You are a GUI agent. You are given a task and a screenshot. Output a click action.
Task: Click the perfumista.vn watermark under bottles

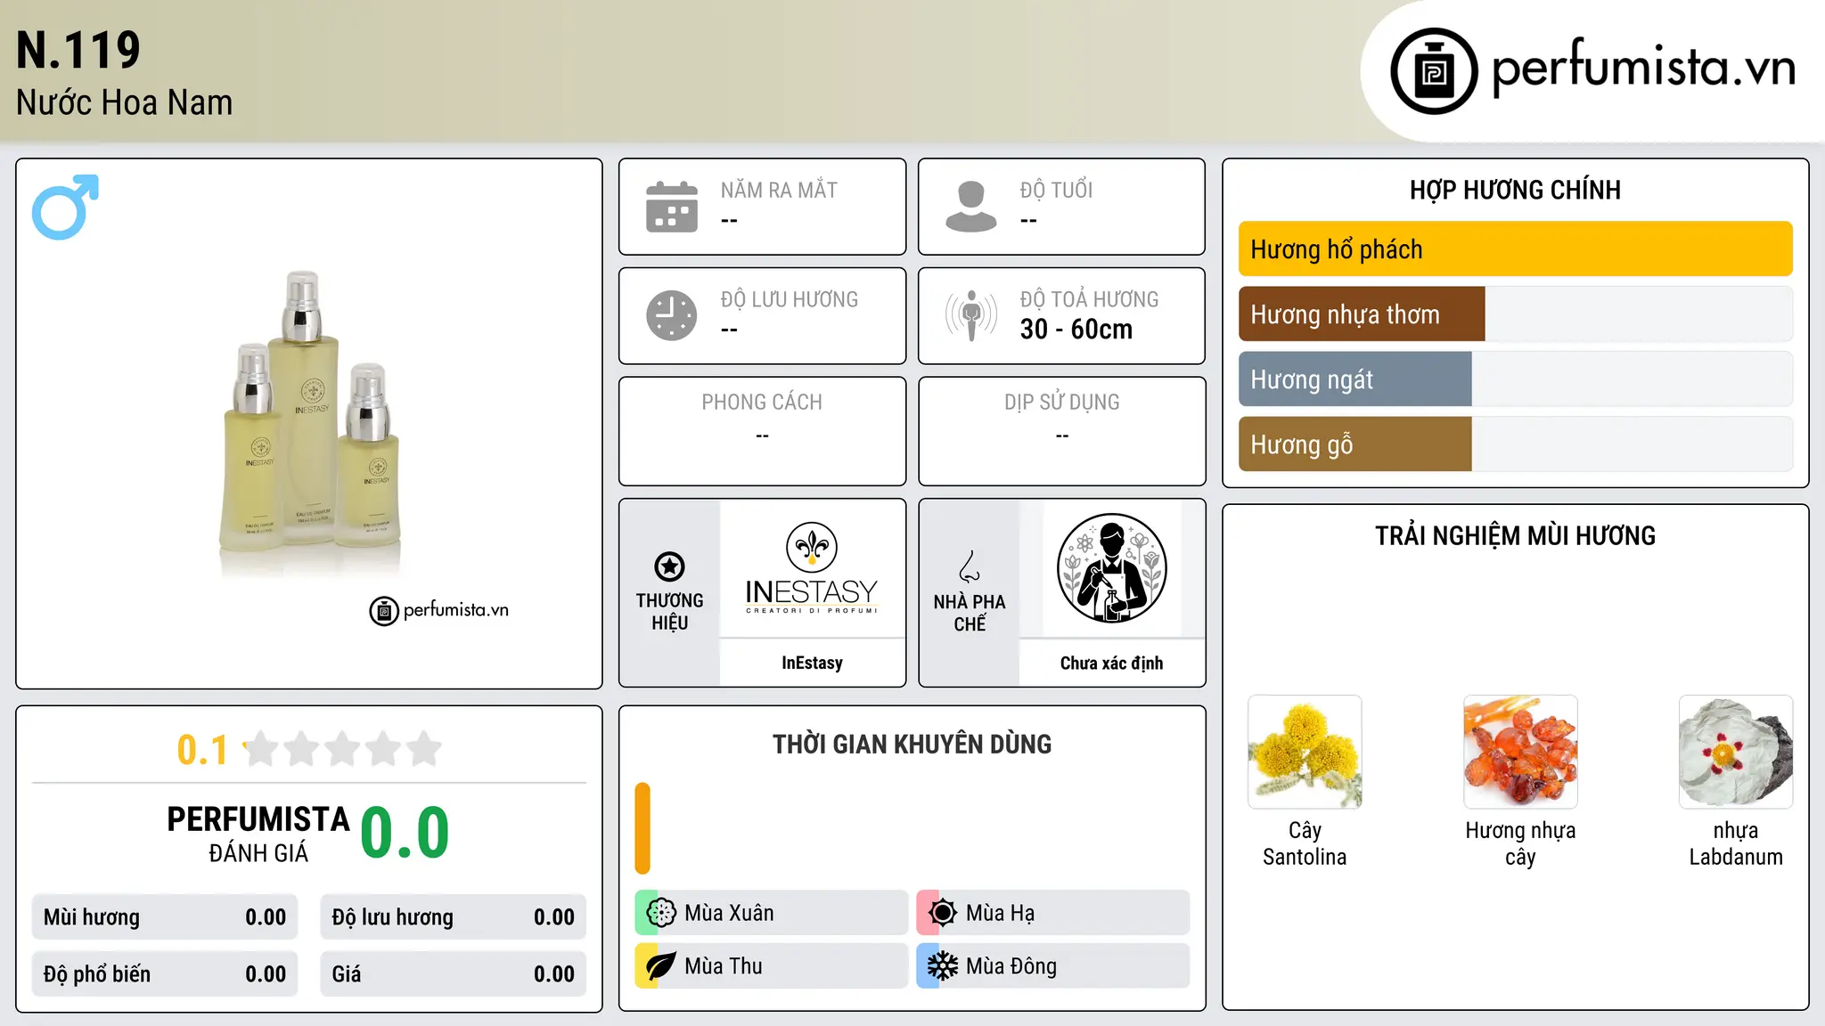click(438, 611)
